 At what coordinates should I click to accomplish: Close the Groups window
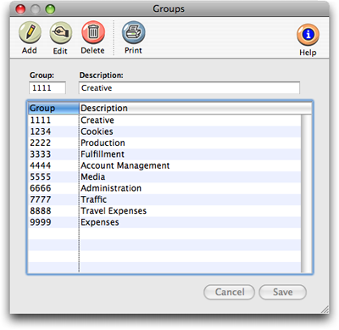pyautogui.click(x=20, y=9)
